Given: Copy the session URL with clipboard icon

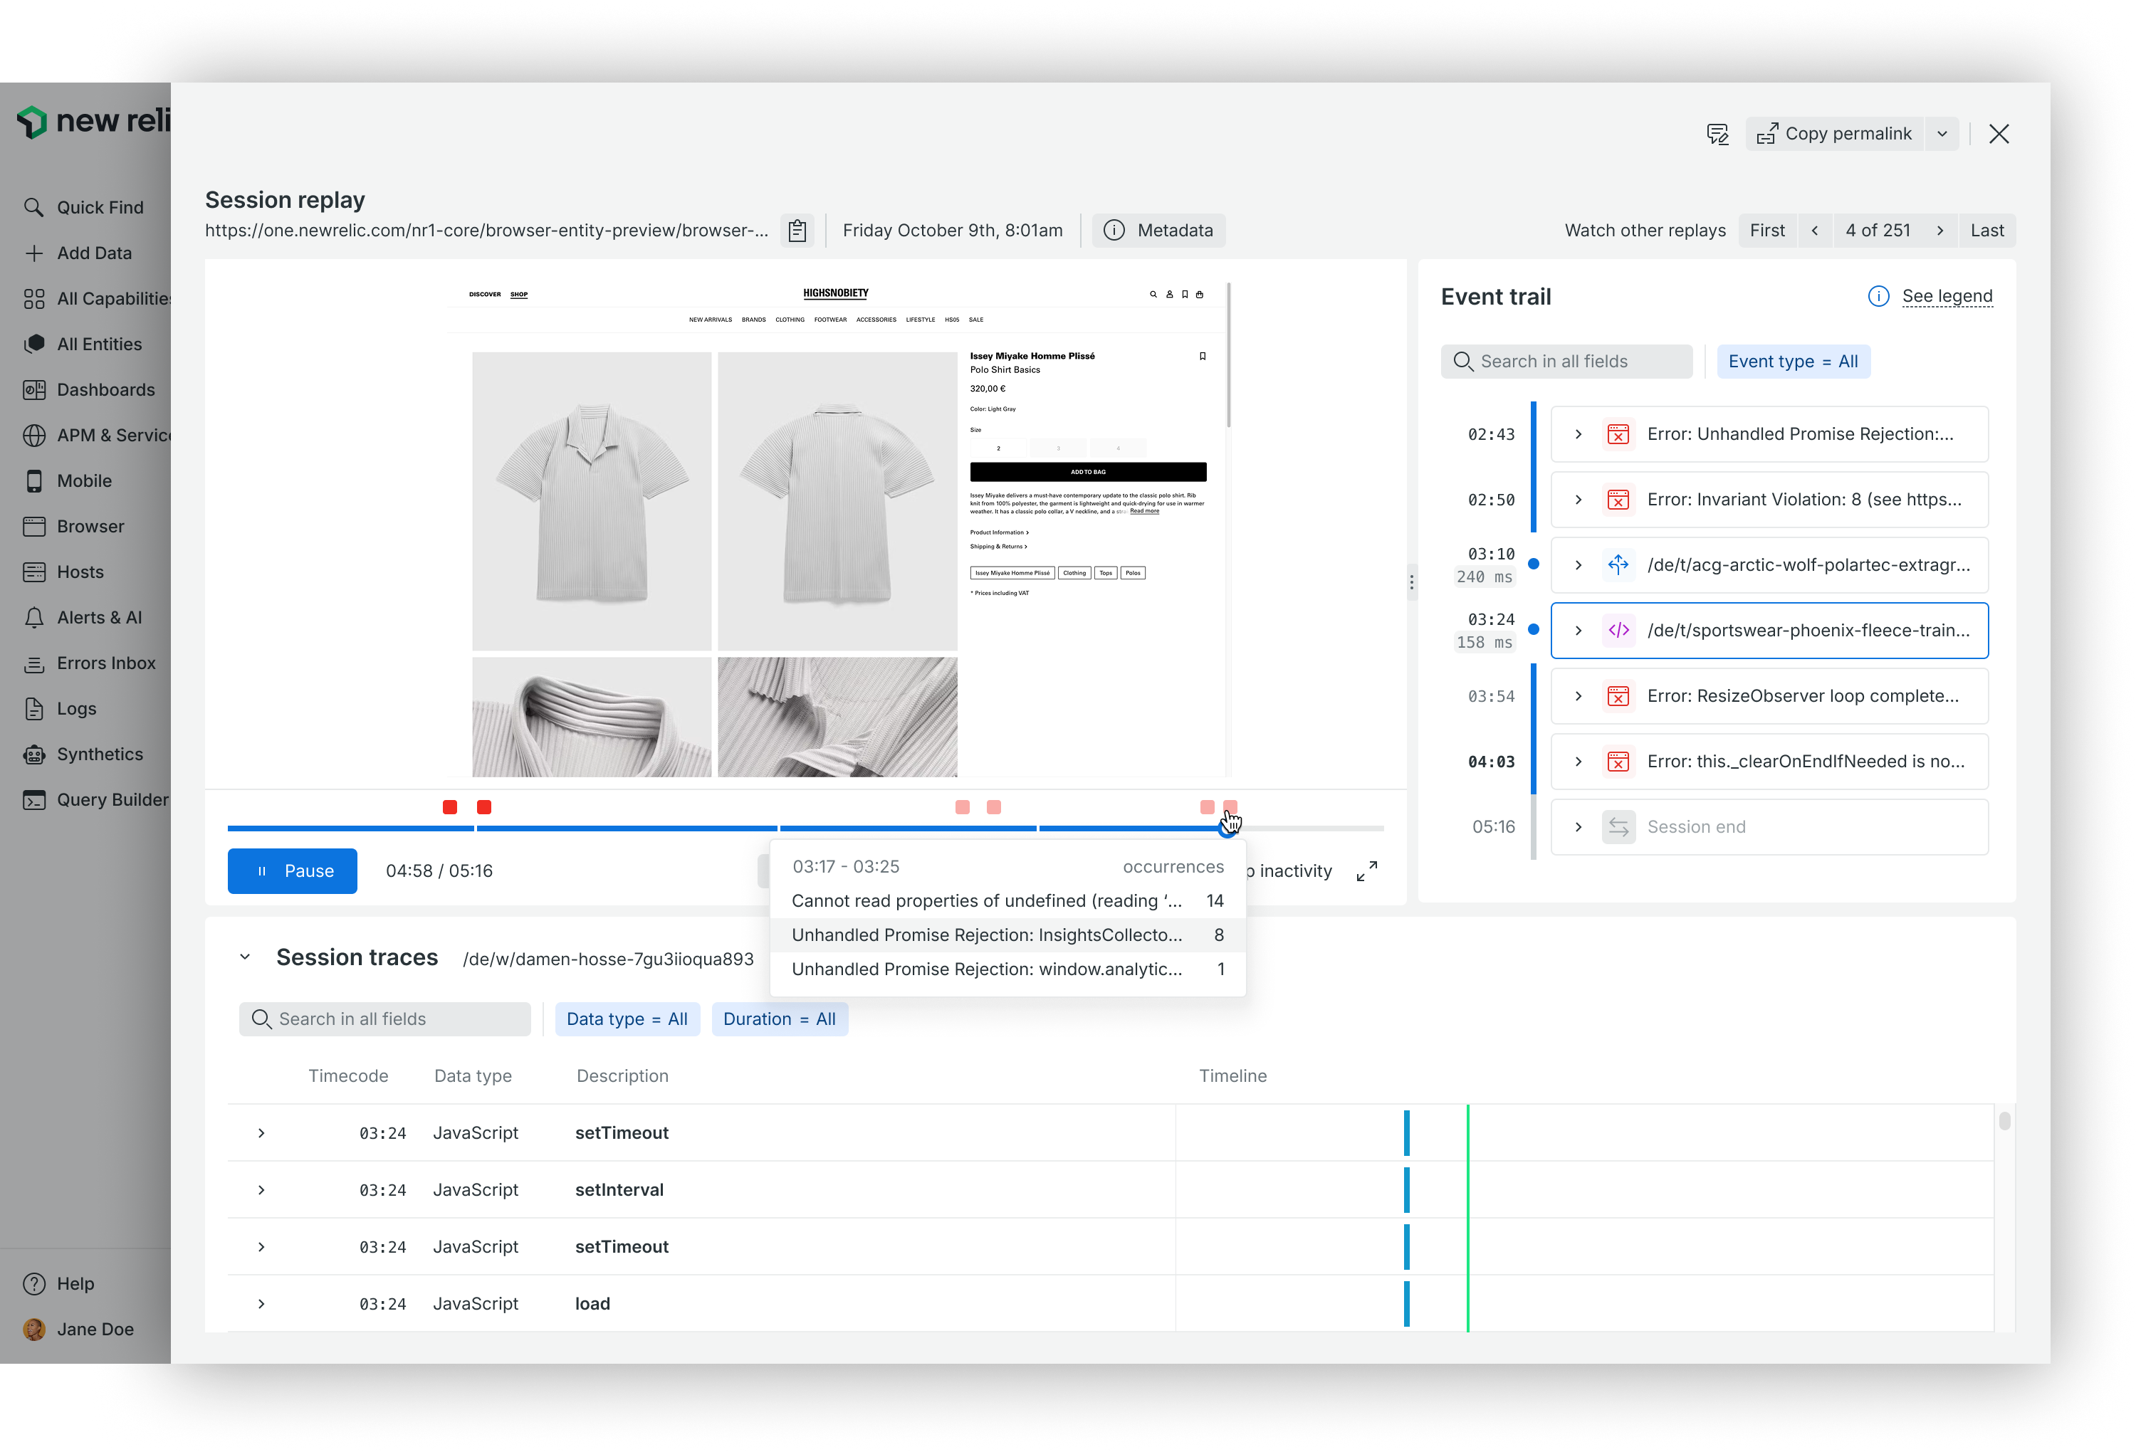Looking at the screenshot, I should (797, 231).
